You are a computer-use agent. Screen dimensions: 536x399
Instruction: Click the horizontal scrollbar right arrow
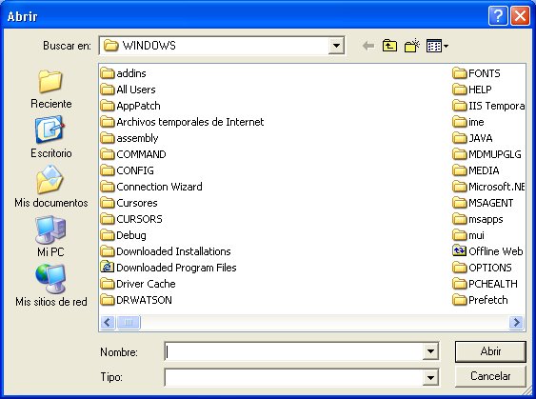(x=516, y=322)
